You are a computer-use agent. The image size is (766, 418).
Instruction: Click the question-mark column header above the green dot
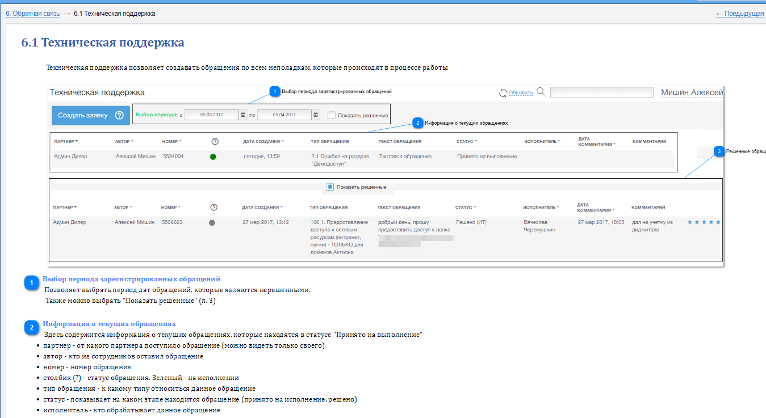point(215,141)
